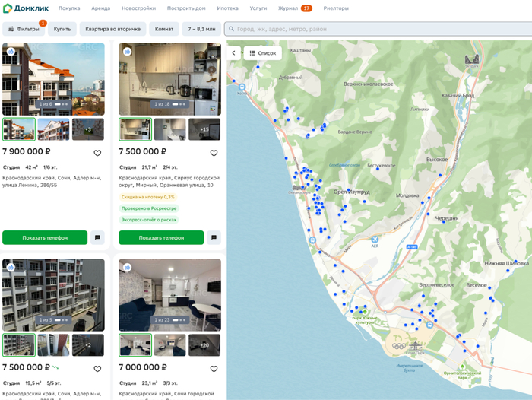Open chat for the 7 900 000 ₽ listing
532x400 pixels.
point(97,237)
